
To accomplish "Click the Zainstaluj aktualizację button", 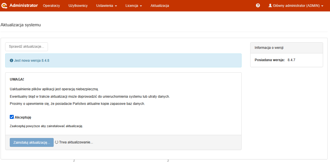I will point(32,142).
